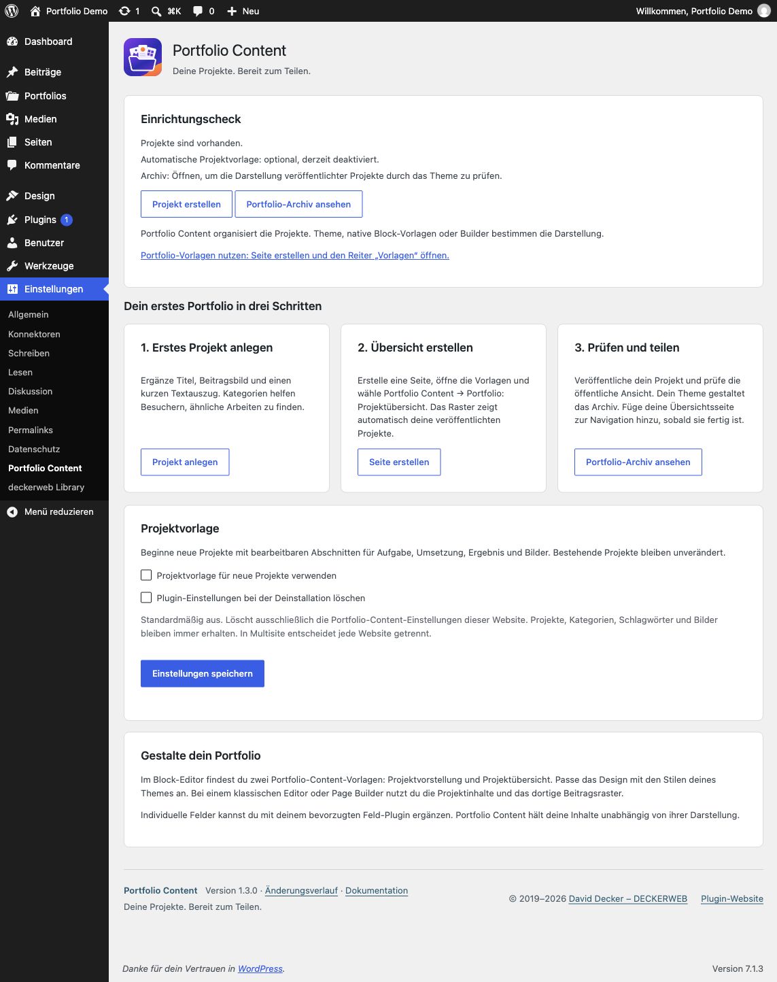Click the Beiträge pin icon
The width and height of the screenshot is (777, 982).
tap(12, 72)
